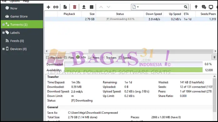Click the Share Ratio value 0.000
218x122 pixels.
click(x=183, y=96)
